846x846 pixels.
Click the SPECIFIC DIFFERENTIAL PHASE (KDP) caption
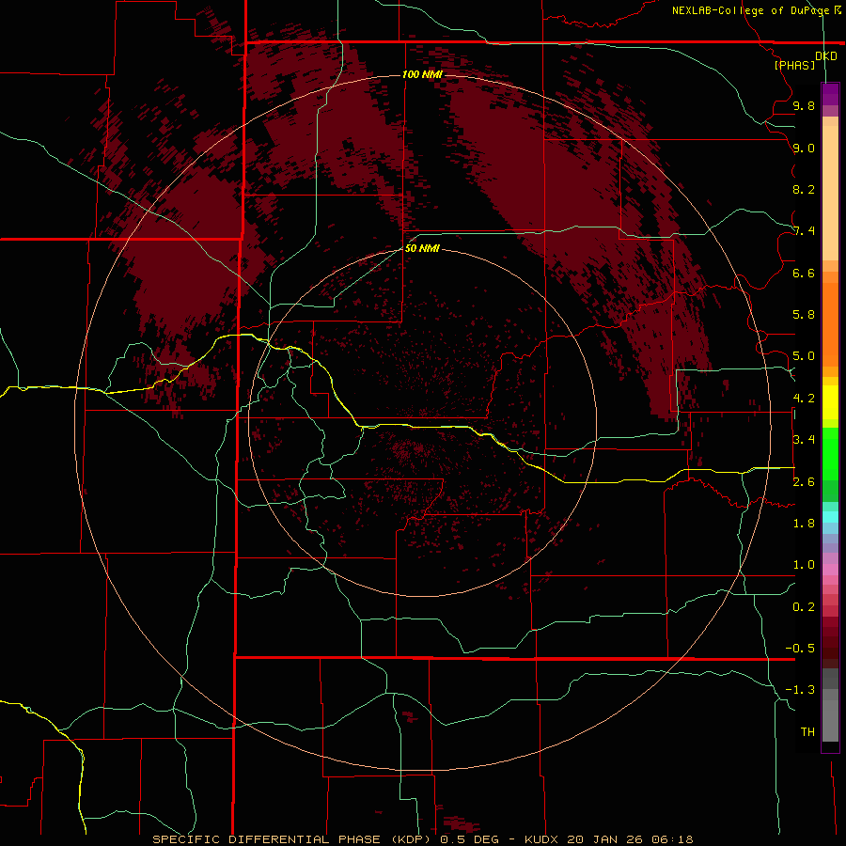[291, 839]
